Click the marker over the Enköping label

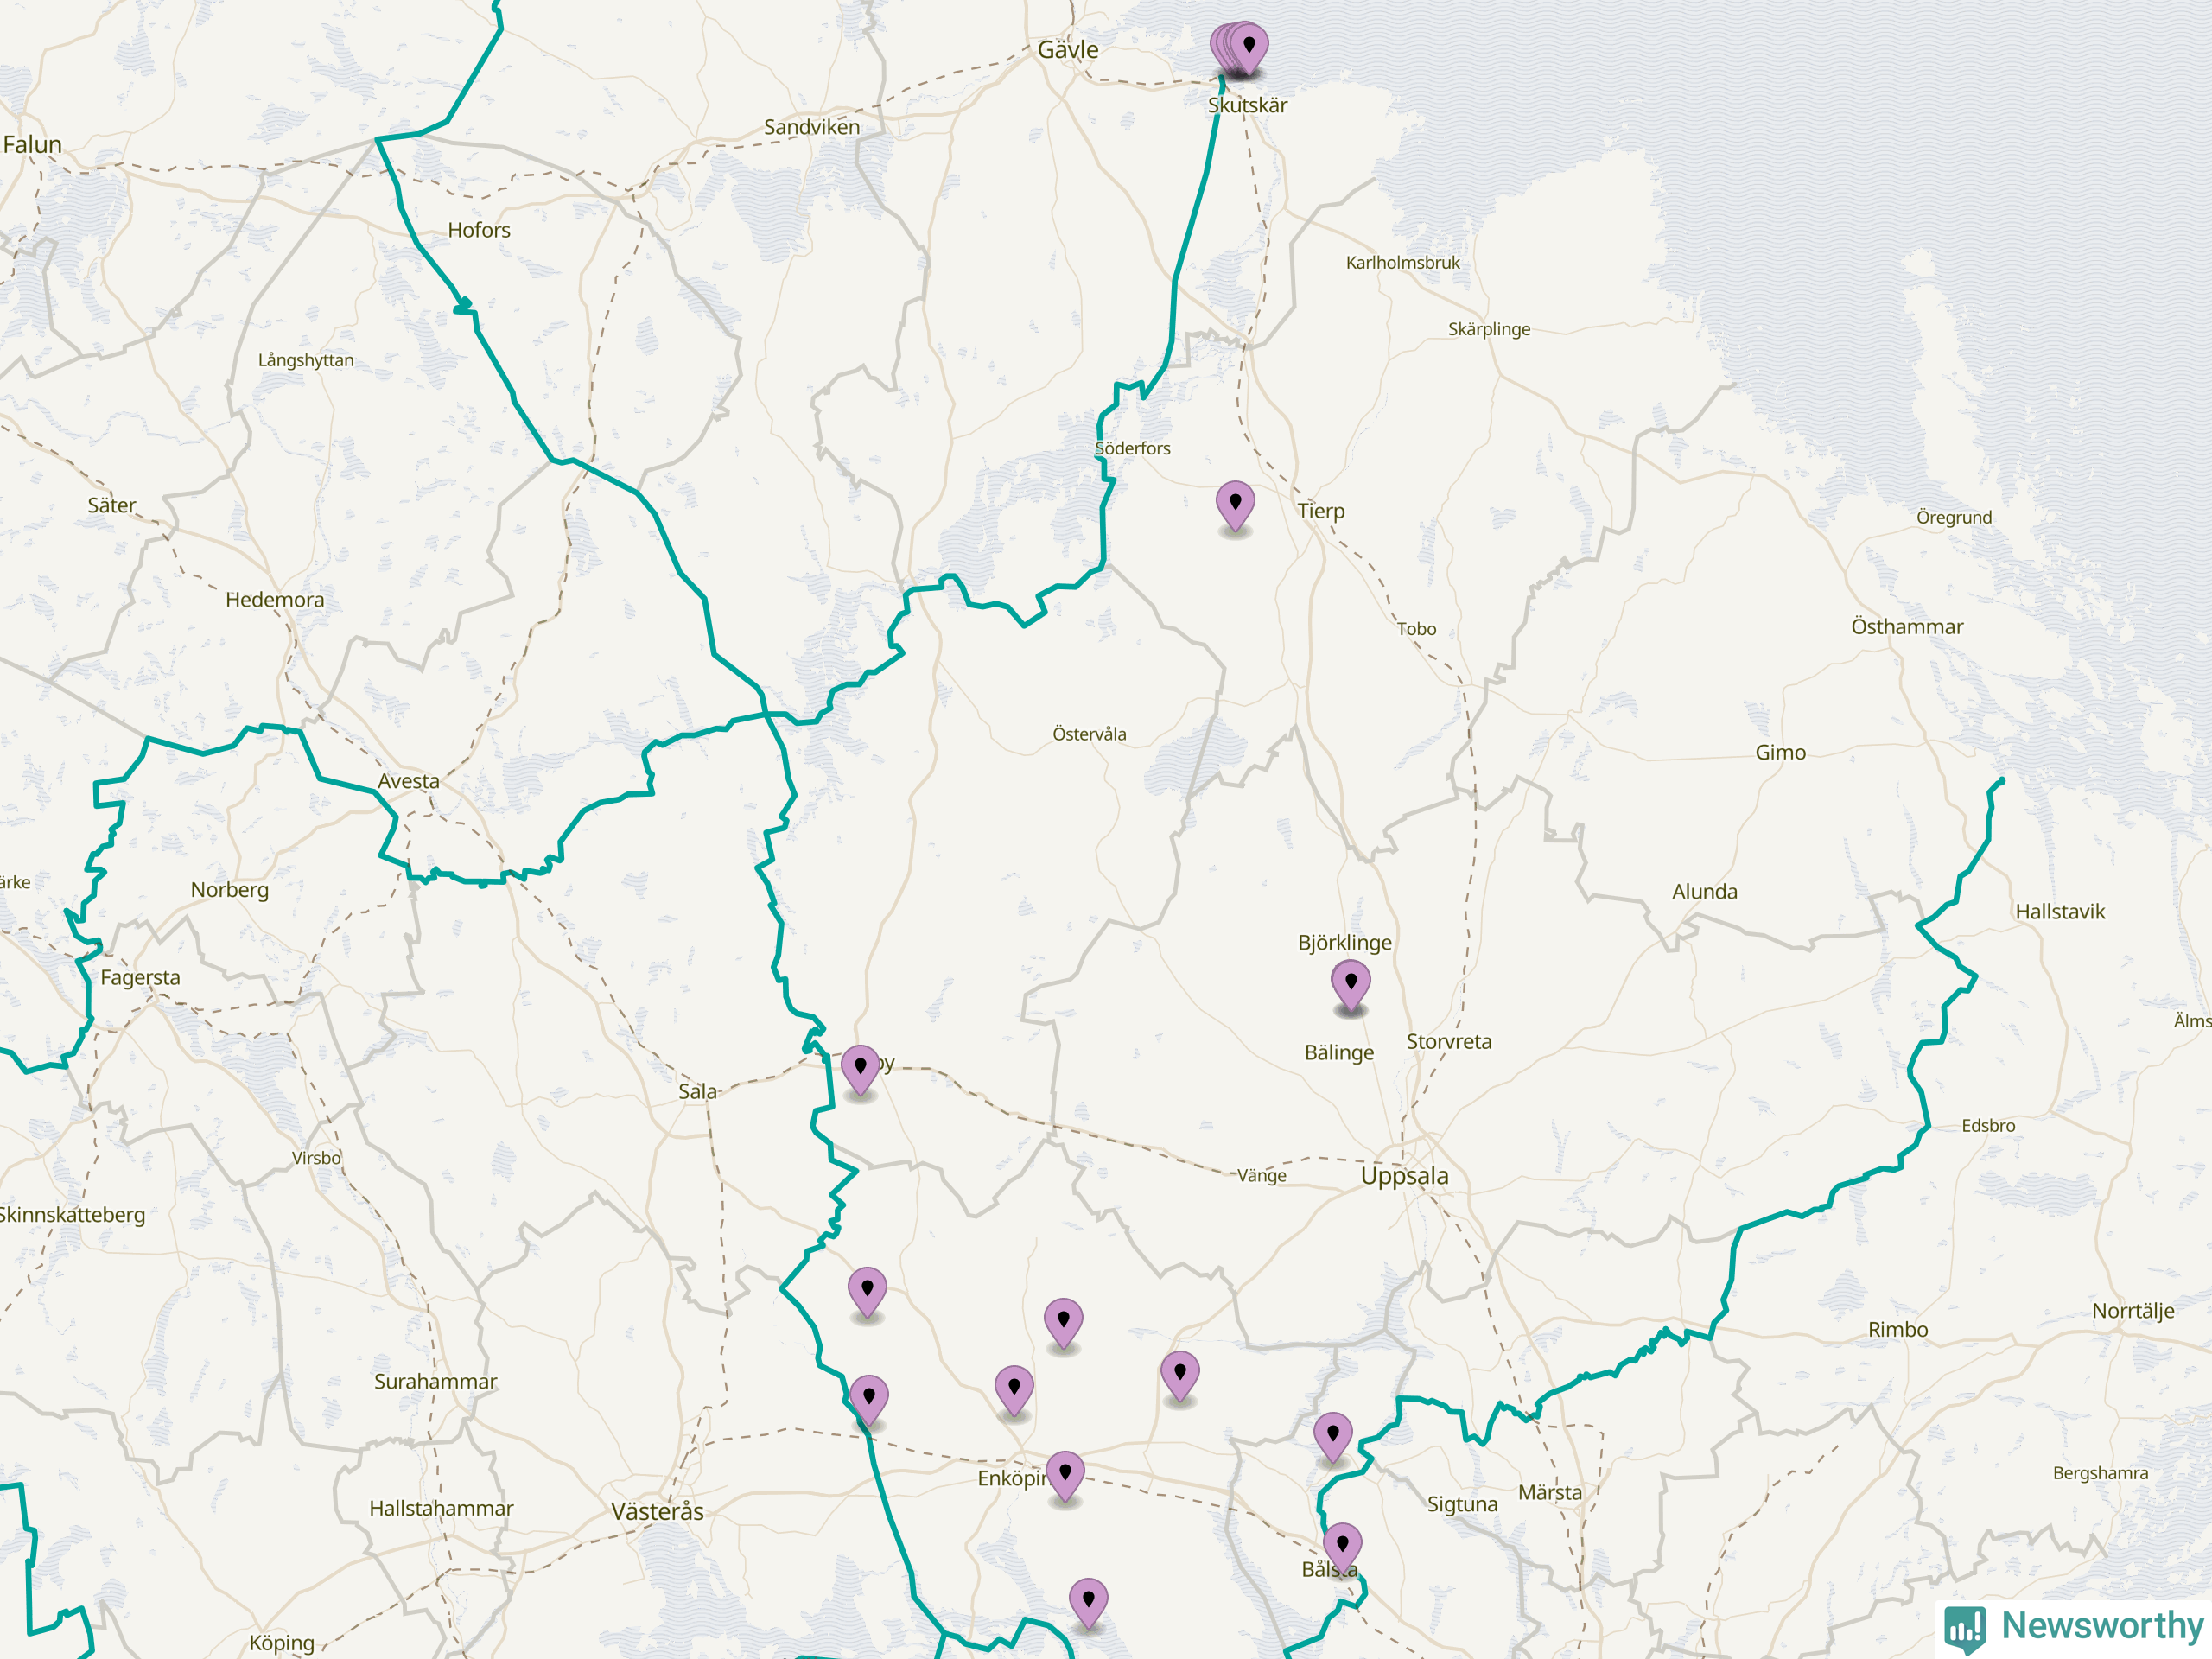click(1065, 1477)
